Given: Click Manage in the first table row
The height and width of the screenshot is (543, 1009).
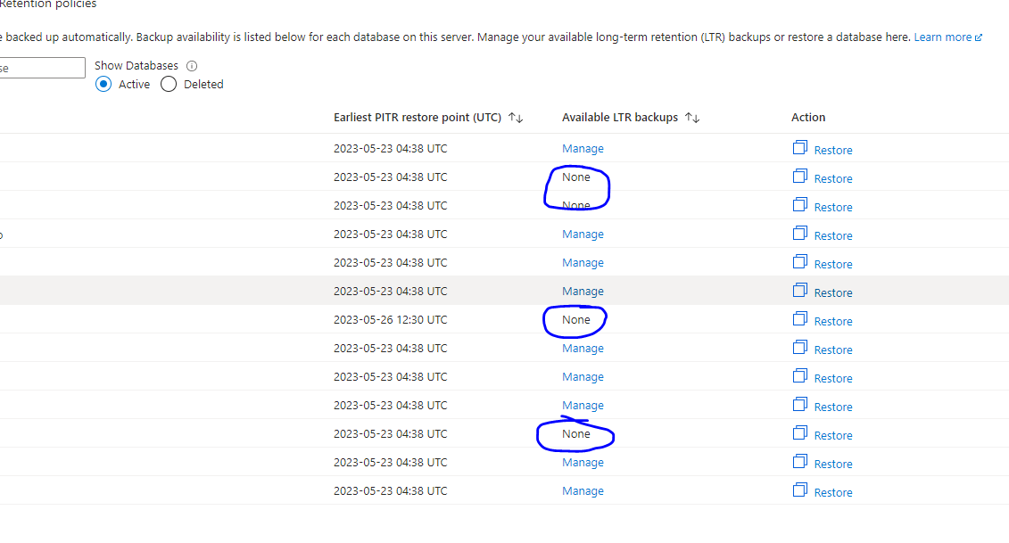Looking at the screenshot, I should (583, 149).
